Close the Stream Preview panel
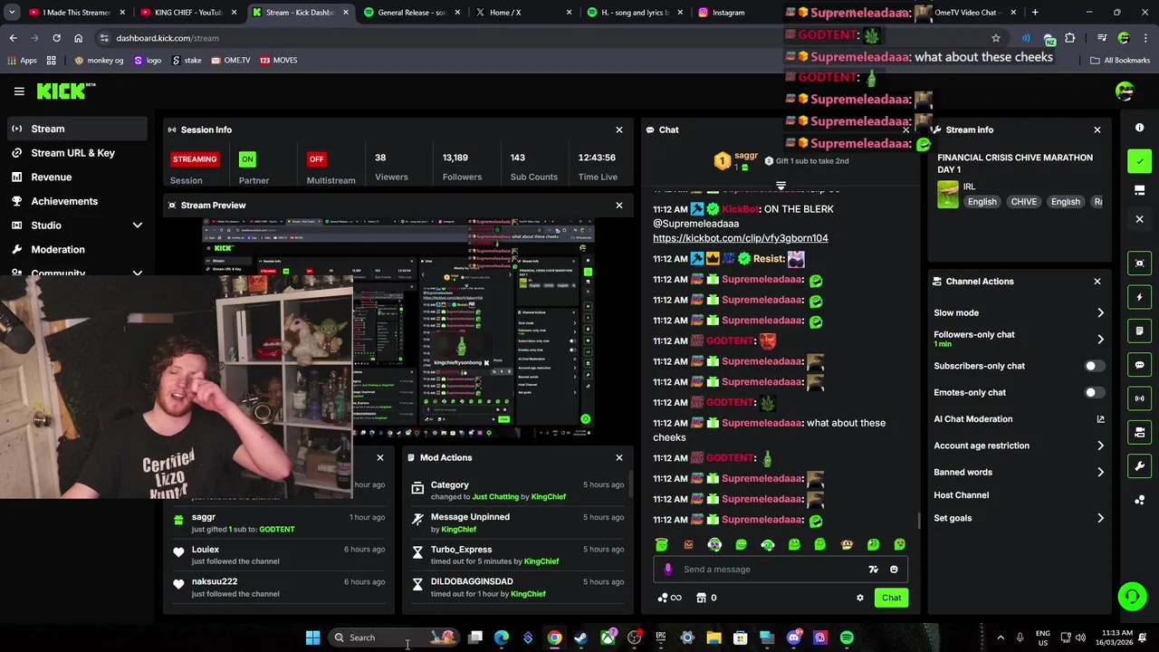1159x652 pixels. [x=619, y=206]
